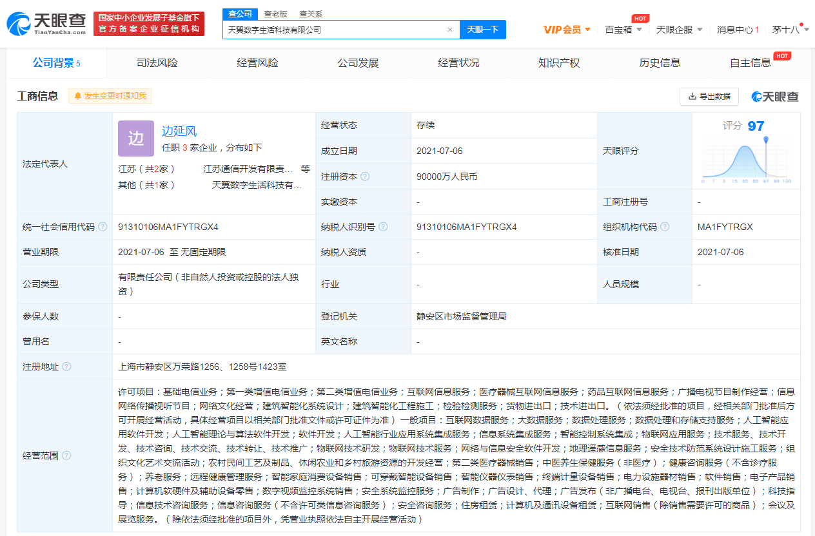The height and width of the screenshot is (536, 815).
Task: Click the 静安区市场监督管理局 registration authority
Action: tap(462, 316)
